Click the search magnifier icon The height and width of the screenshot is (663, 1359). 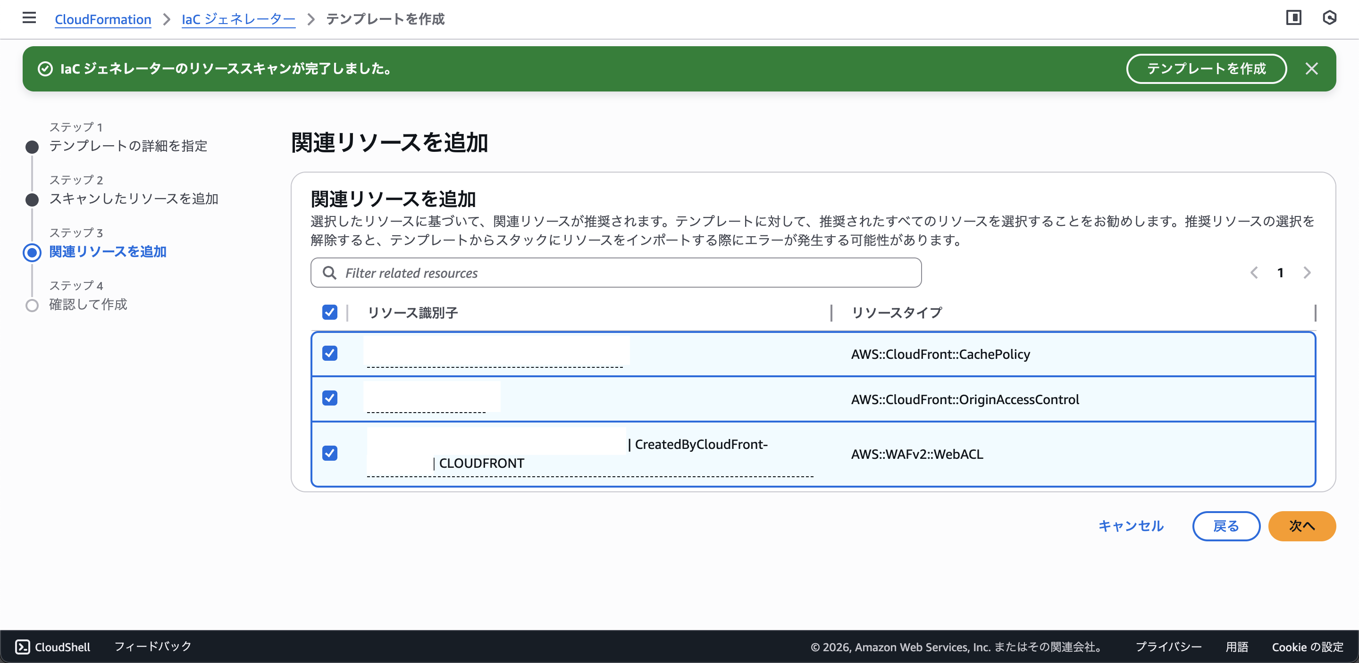pos(330,273)
